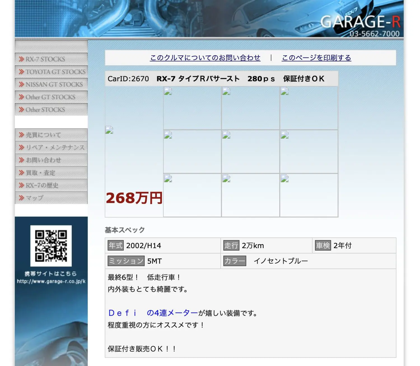Image resolution: width=420 pixels, height=366 pixels.
Task: Select the center thumbnail in photo grid
Action: pyautogui.click(x=250, y=151)
